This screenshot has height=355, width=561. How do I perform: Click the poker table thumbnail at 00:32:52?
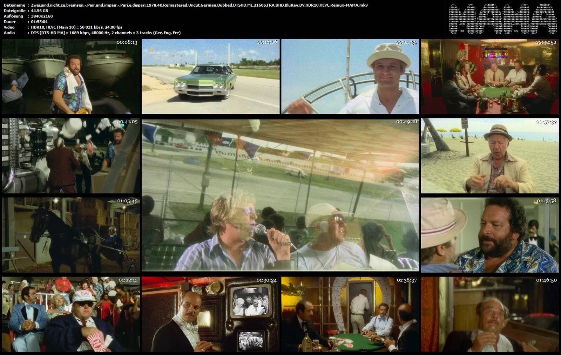tap(489, 76)
